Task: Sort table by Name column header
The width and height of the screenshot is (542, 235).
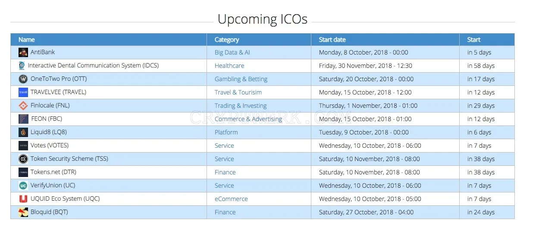Action: pyautogui.click(x=26, y=40)
